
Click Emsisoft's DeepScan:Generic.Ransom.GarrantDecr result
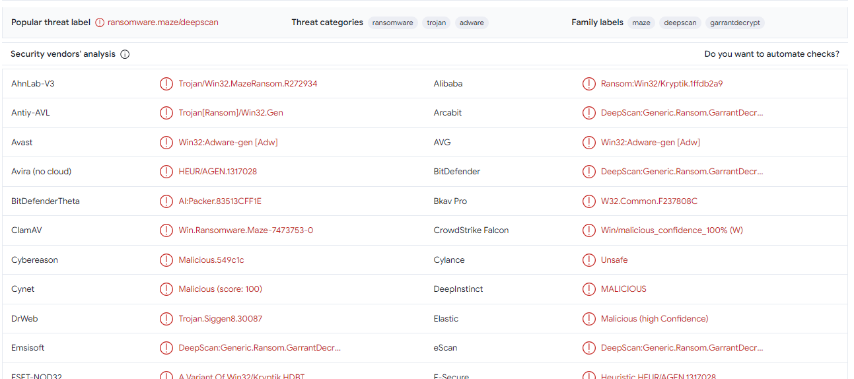coord(260,348)
